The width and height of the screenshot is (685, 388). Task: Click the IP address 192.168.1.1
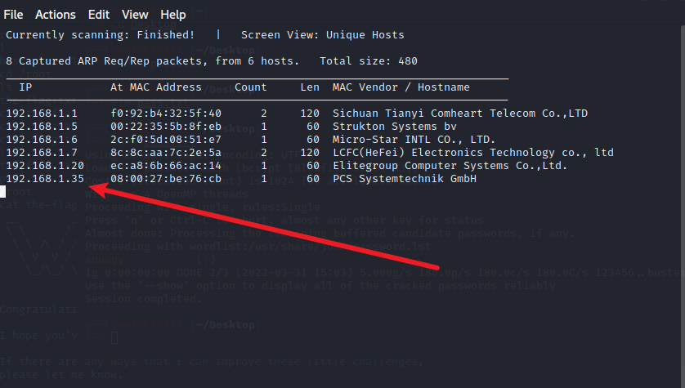click(x=42, y=114)
